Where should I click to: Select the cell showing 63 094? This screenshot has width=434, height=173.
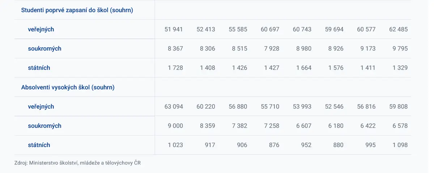pos(174,106)
